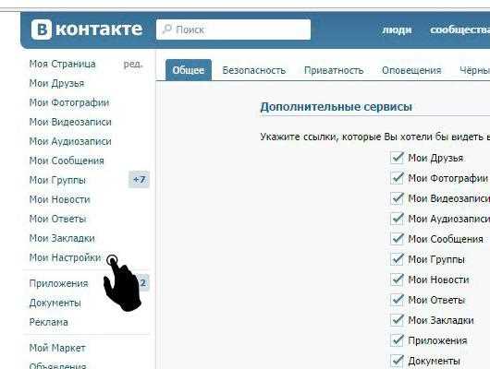Focus the Поиск search input field
The image size is (490, 369).
click(233, 30)
